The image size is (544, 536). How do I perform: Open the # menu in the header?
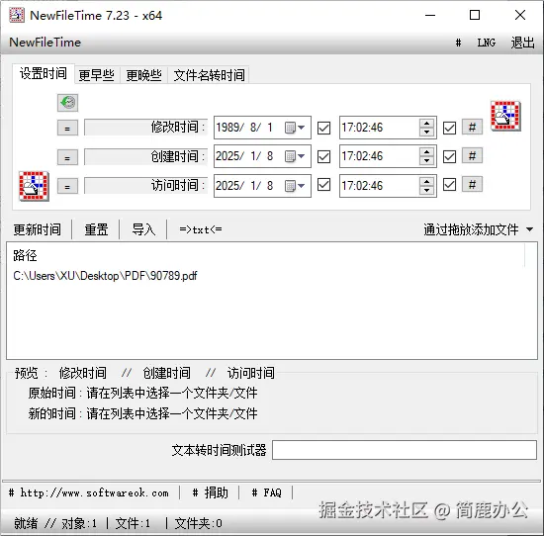458,43
